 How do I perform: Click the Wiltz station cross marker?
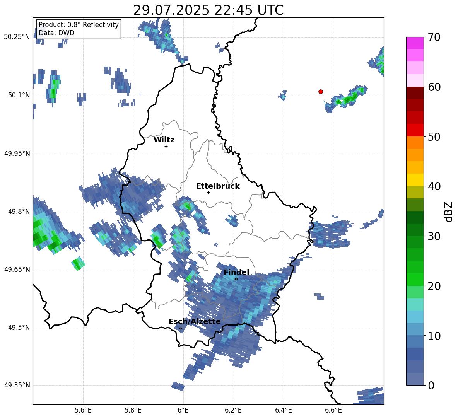pyautogui.click(x=166, y=146)
